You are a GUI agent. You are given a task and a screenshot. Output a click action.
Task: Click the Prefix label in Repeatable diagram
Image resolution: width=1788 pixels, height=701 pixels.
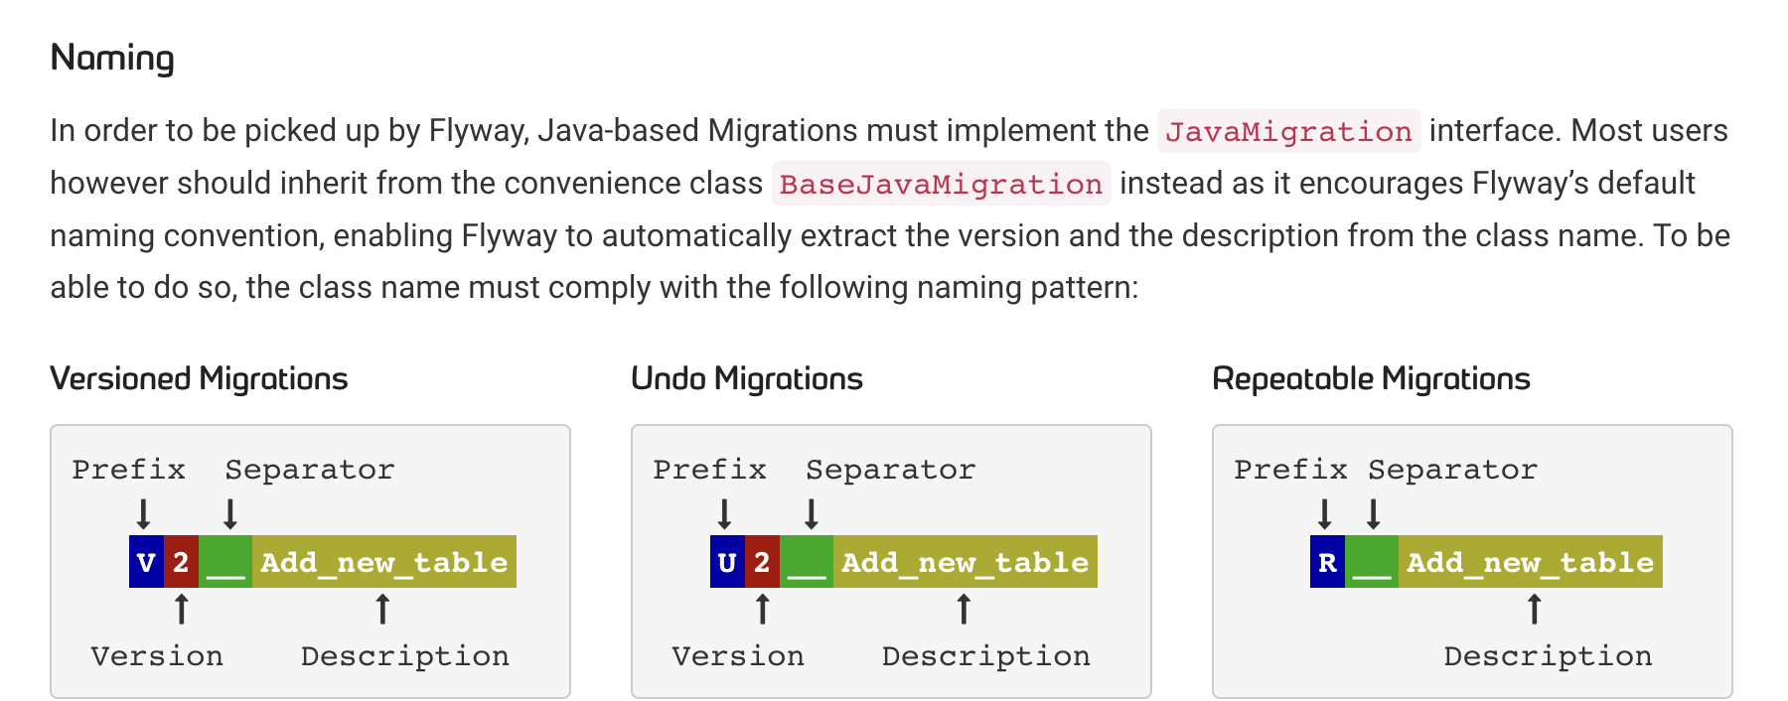(1290, 469)
